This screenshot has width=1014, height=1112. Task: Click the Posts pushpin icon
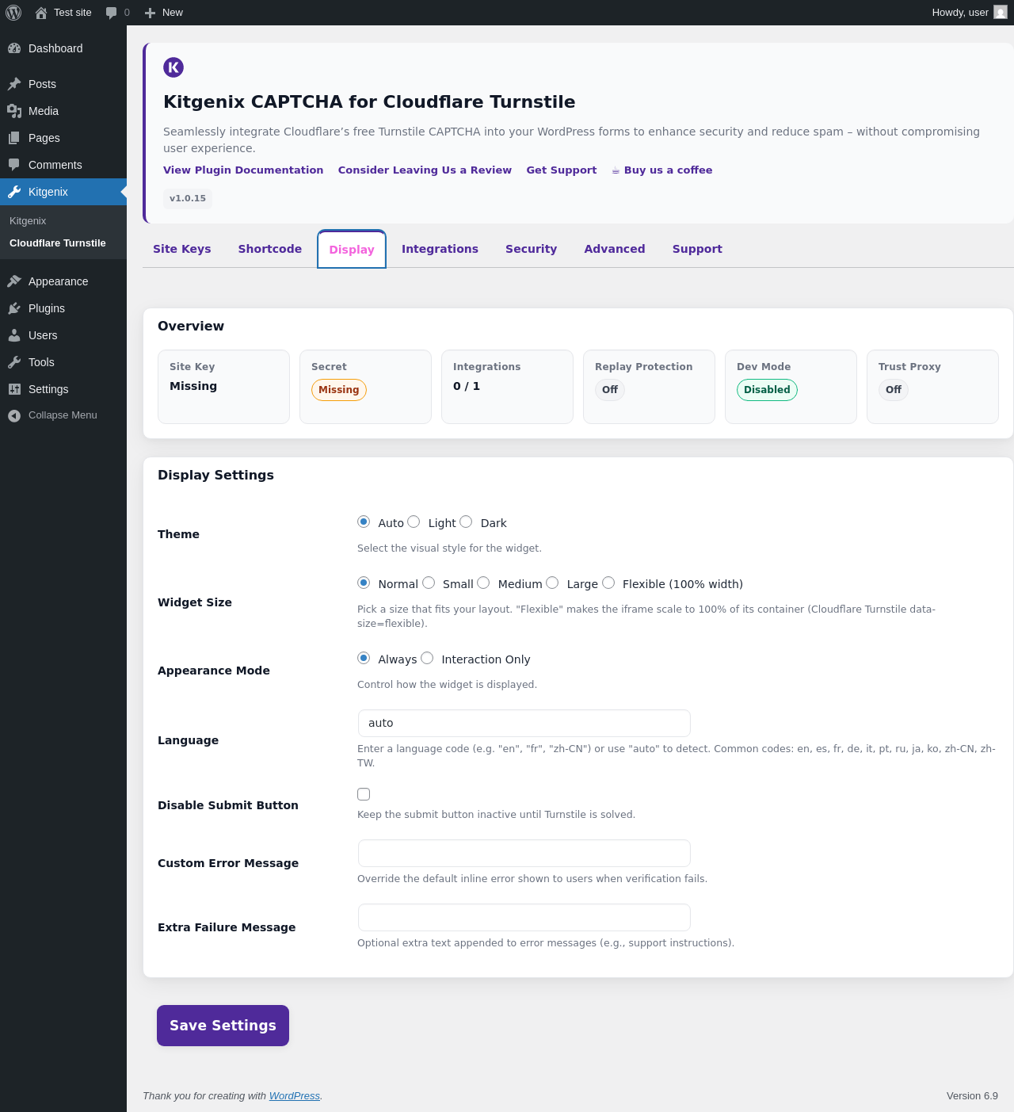pyautogui.click(x=14, y=84)
